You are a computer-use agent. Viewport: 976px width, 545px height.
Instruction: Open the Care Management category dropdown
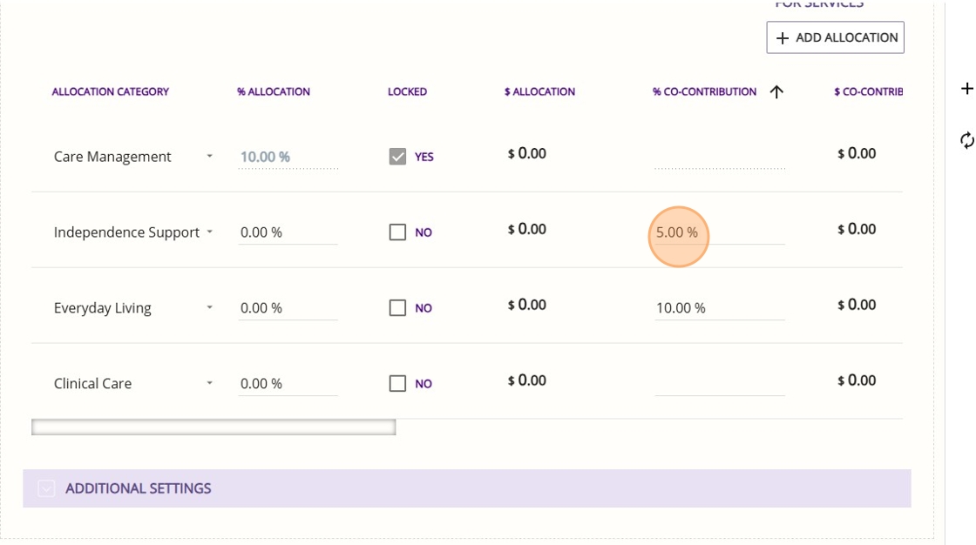tap(209, 157)
